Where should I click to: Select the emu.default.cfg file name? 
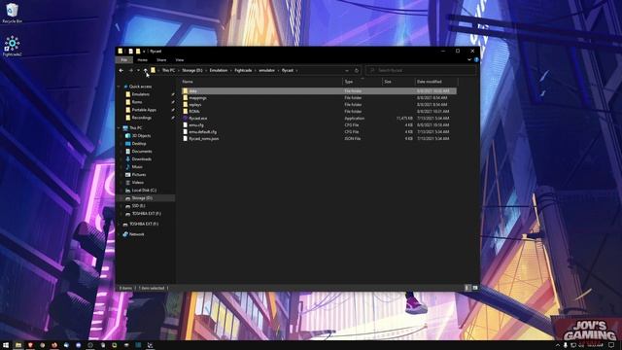coord(203,132)
